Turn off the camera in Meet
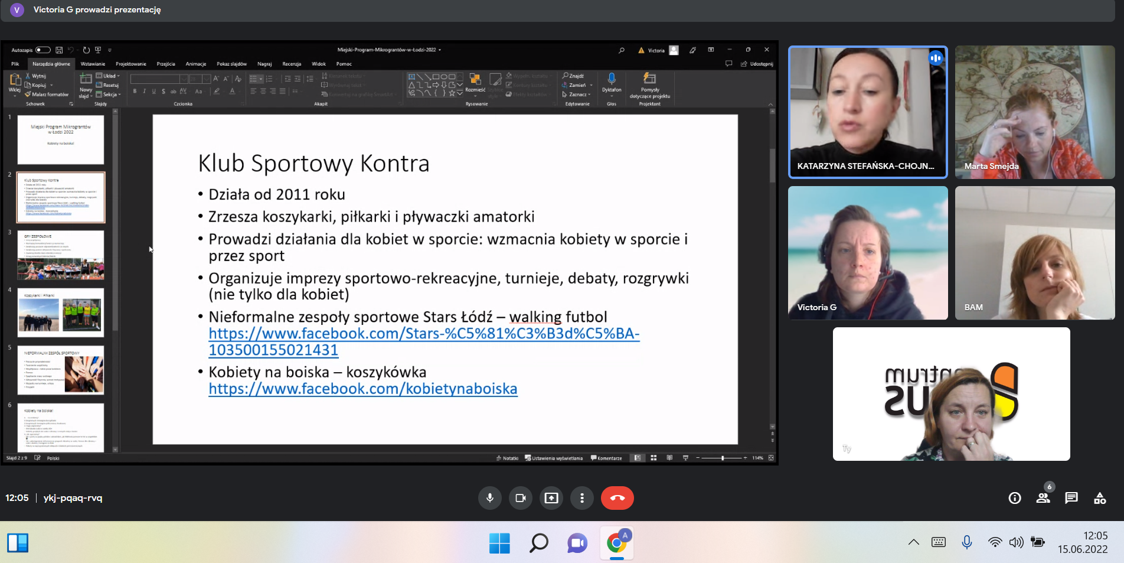This screenshot has height=563, width=1124. coord(520,498)
